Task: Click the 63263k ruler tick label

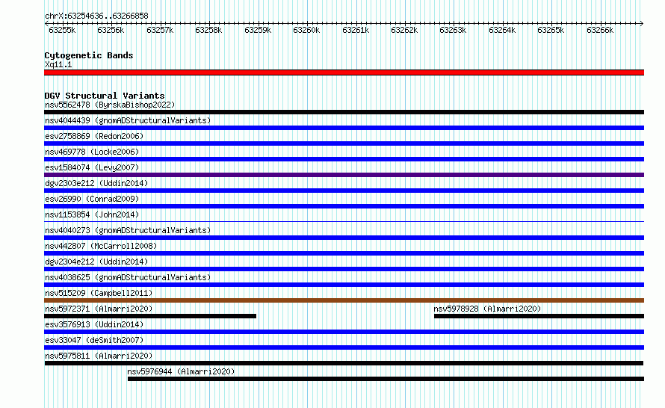Action: tap(453, 30)
